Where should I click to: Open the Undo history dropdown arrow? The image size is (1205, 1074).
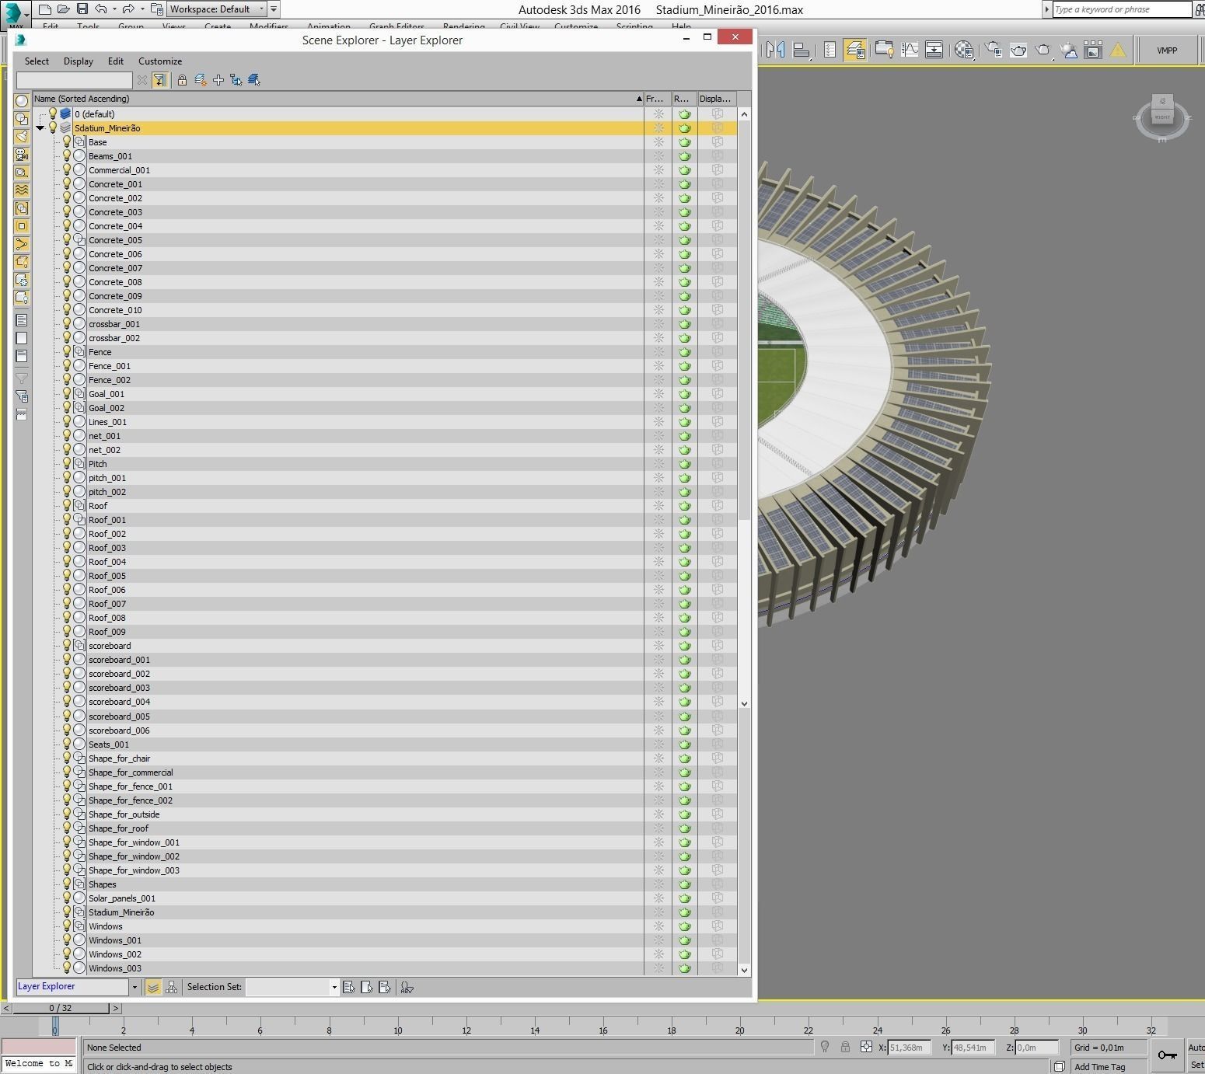114,9
